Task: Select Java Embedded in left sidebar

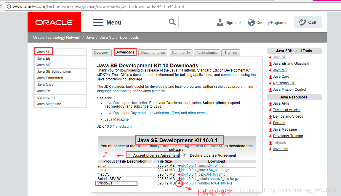Action: point(60,78)
